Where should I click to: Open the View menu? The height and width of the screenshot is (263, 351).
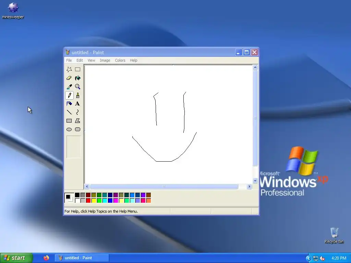pyautogui.click(x=91, y=60)
